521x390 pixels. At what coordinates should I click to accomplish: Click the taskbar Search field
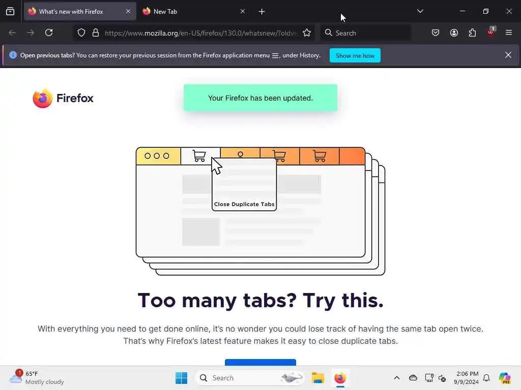pyautogui.click(x=250, y=378)
